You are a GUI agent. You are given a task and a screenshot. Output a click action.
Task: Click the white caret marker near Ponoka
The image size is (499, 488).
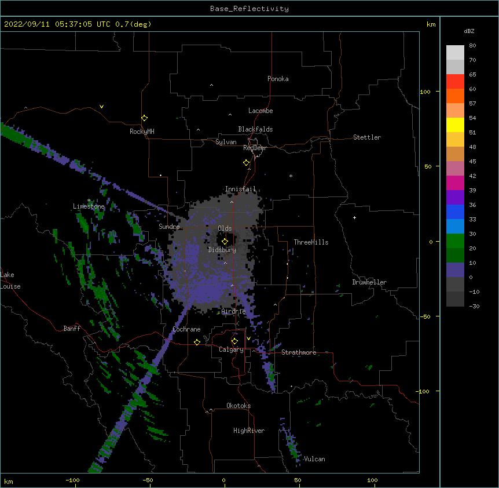point(211,85)
